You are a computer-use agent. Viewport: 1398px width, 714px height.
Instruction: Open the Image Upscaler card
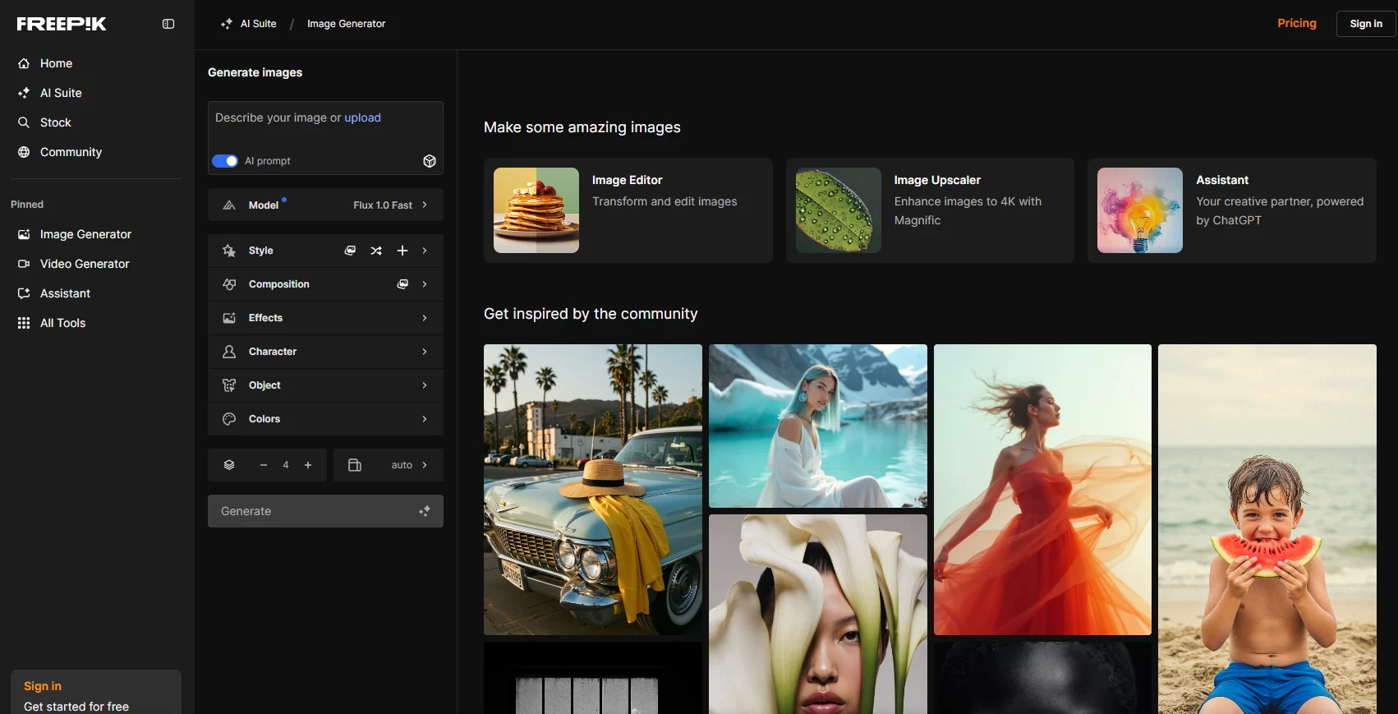[x=930, y=210]
